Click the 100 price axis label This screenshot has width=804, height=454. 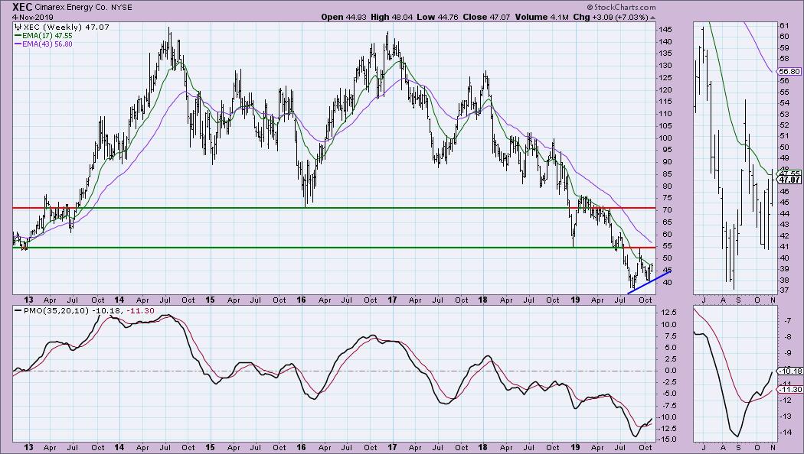[x=665, y=138]
